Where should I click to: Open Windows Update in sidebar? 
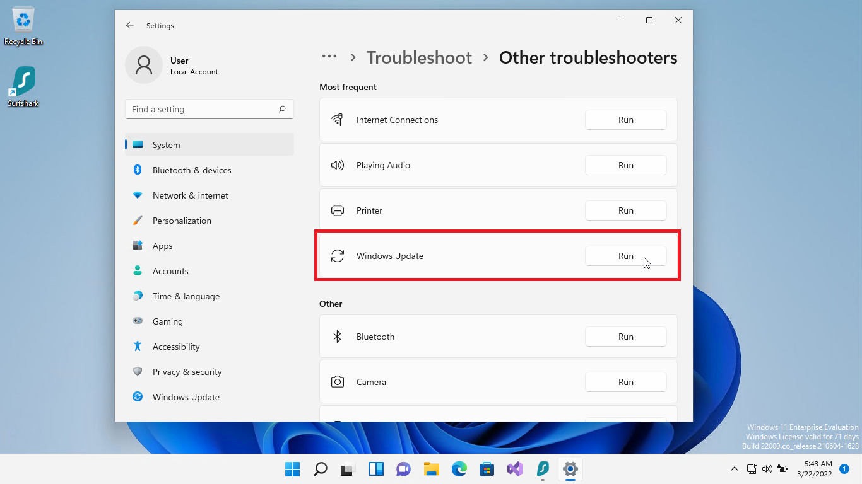tap(210, 397)
